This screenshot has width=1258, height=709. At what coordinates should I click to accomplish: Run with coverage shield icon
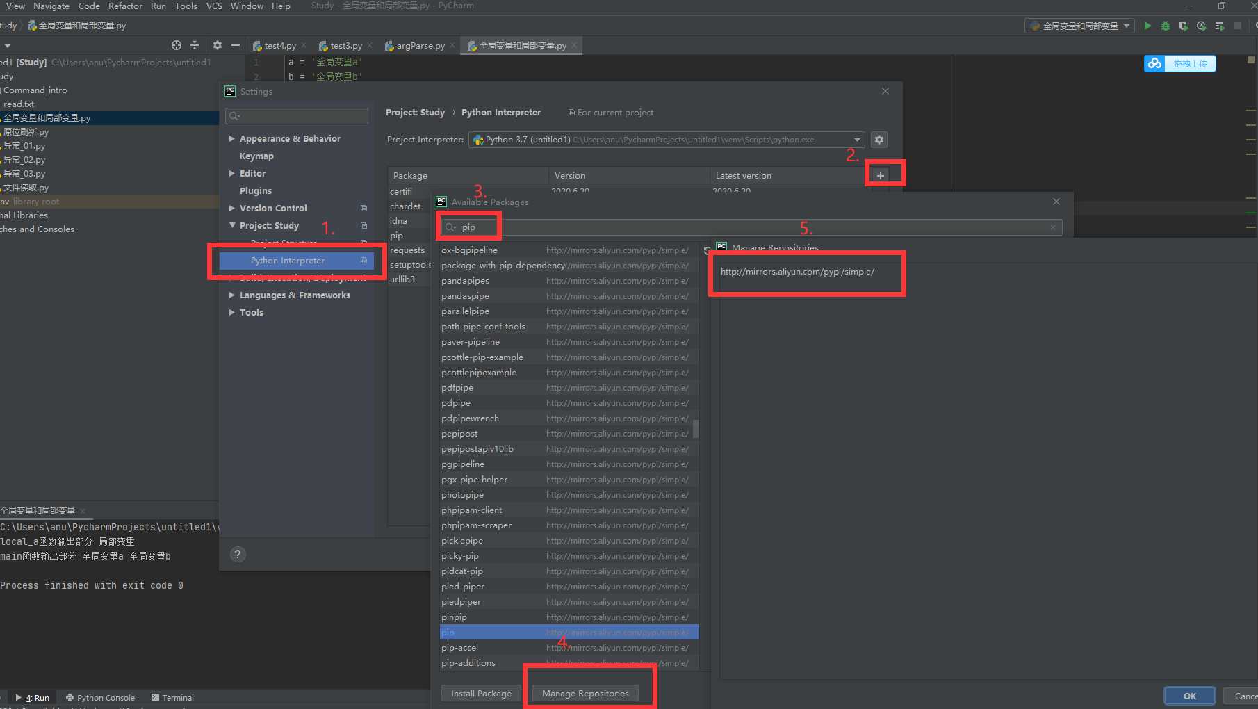(x=1183, y=26)
